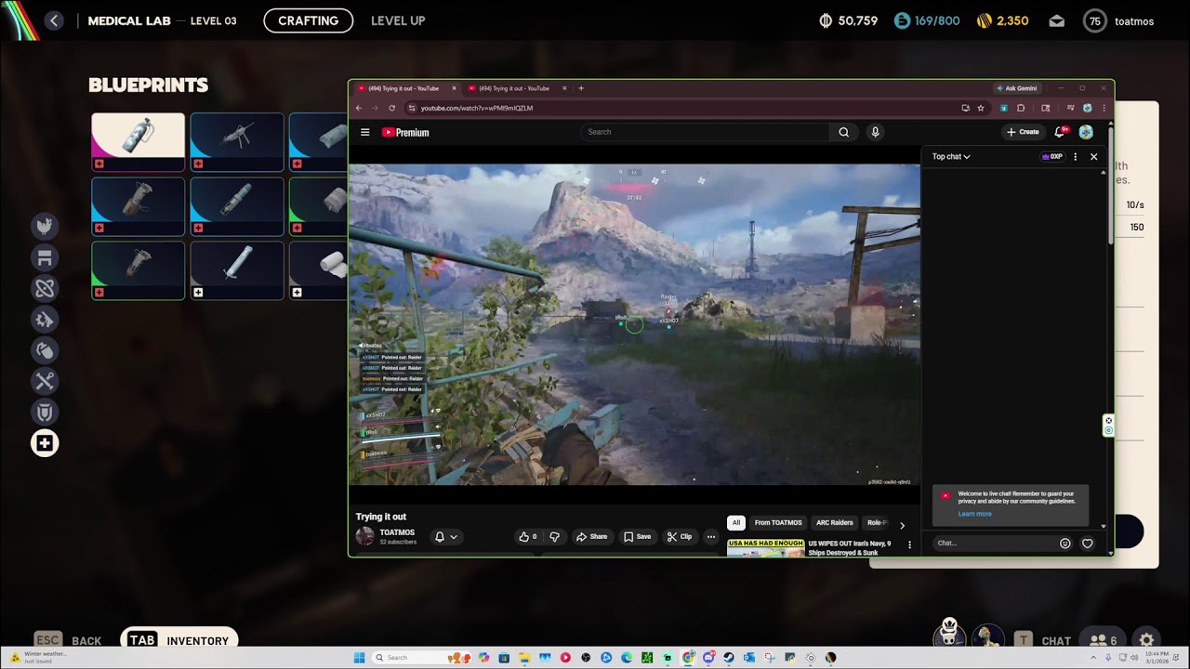Open a new browser tab with plus
Screen dimensions: 1190x669
point(581,88)
